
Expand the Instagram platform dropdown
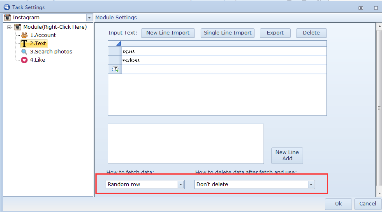click(x=89, y=18)
